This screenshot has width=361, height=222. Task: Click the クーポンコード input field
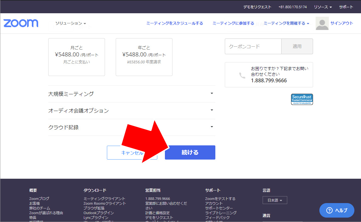click(253, 46)
